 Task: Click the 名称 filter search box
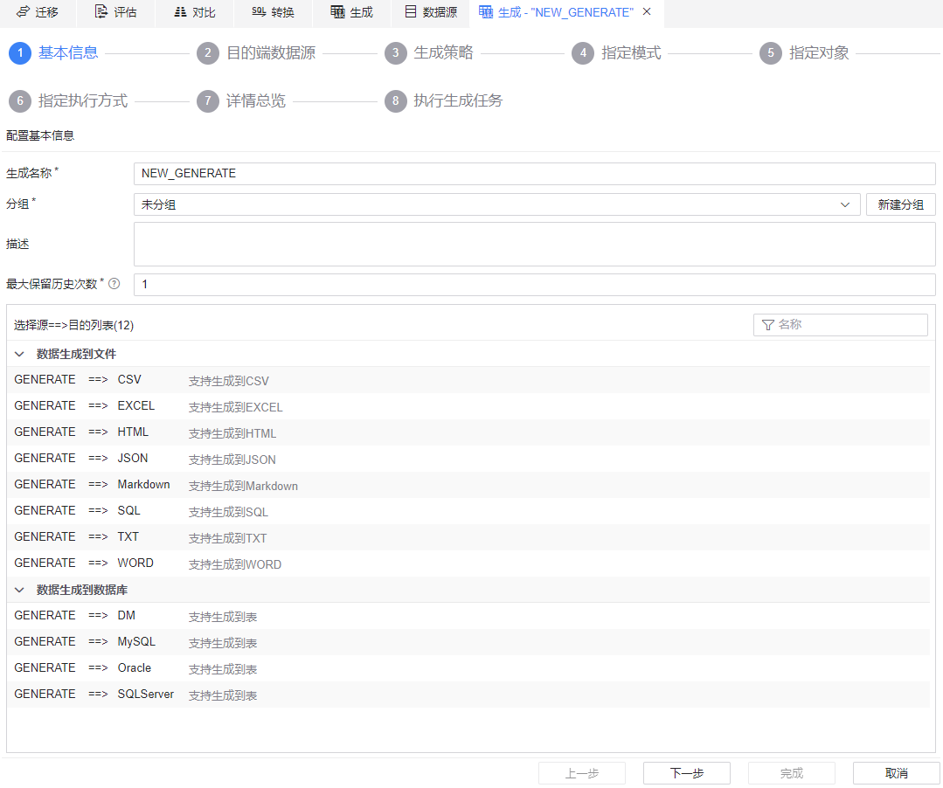840,325
